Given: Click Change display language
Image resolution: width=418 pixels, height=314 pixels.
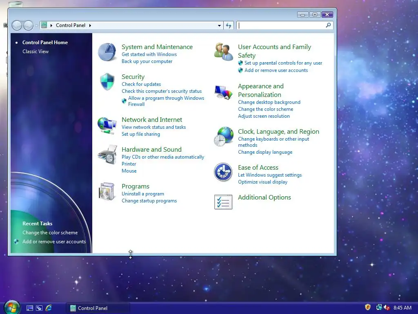Looking at the screenshot, I should (x=265, y=152).
